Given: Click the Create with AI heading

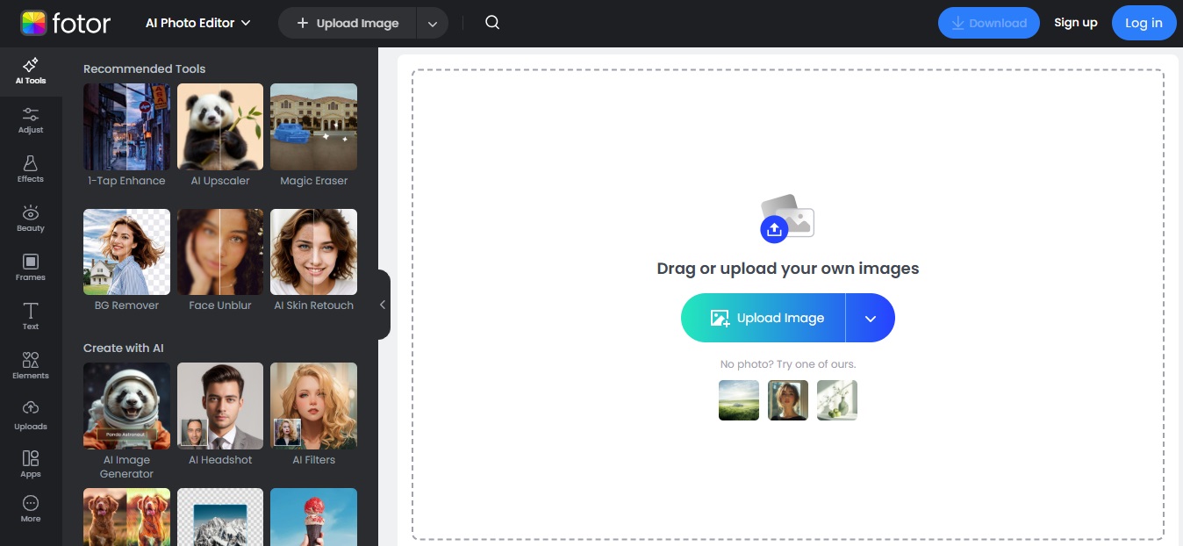Looking at the screenshot, I should pos(124,348).
